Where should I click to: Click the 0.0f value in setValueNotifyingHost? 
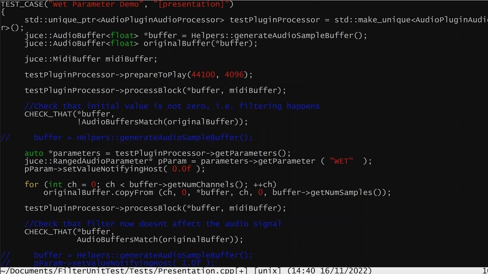[x=181, y=169]
